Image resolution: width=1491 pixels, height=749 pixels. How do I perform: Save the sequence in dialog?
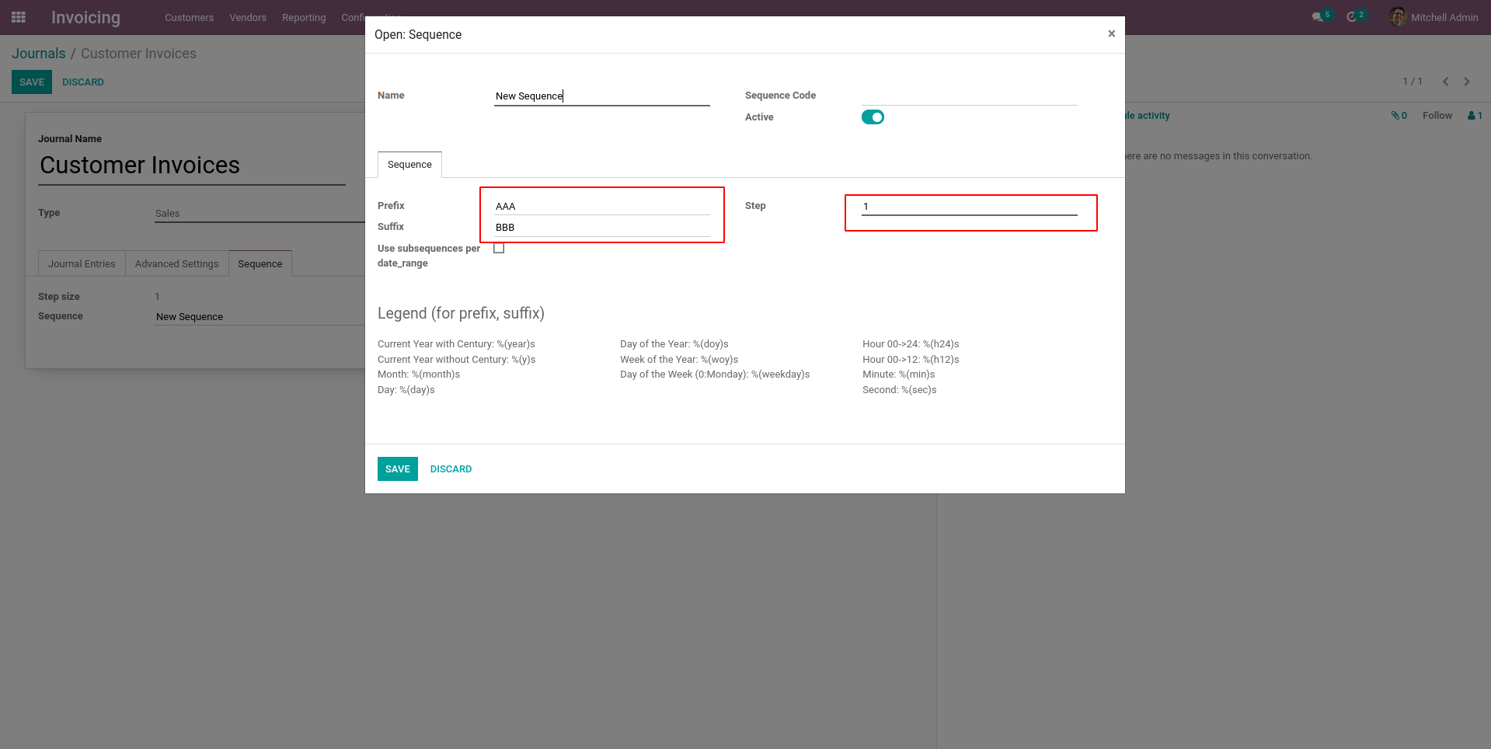click(398, 469)
